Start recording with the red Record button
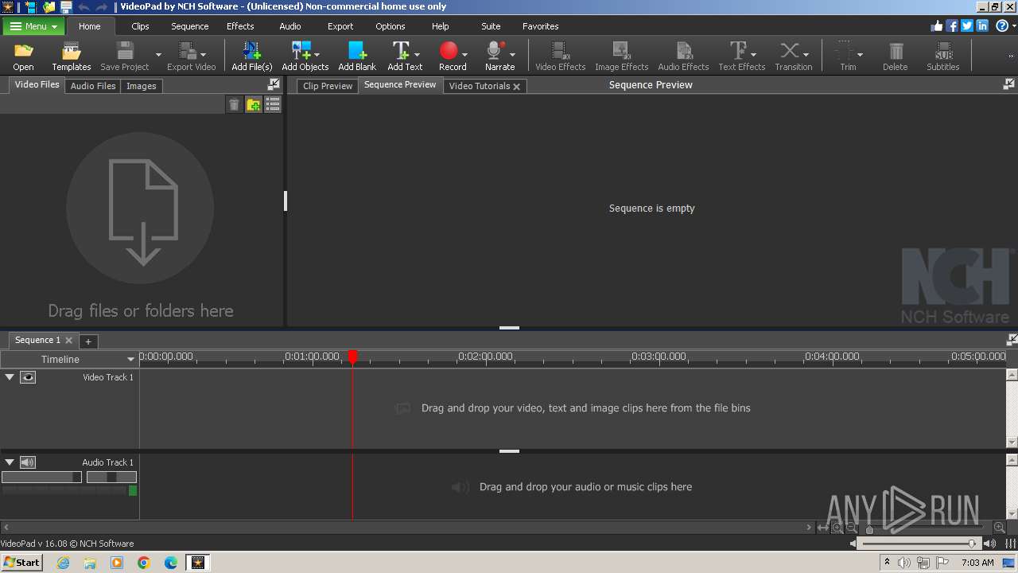Screen dimensions: 1018x573 coord(449,52)
